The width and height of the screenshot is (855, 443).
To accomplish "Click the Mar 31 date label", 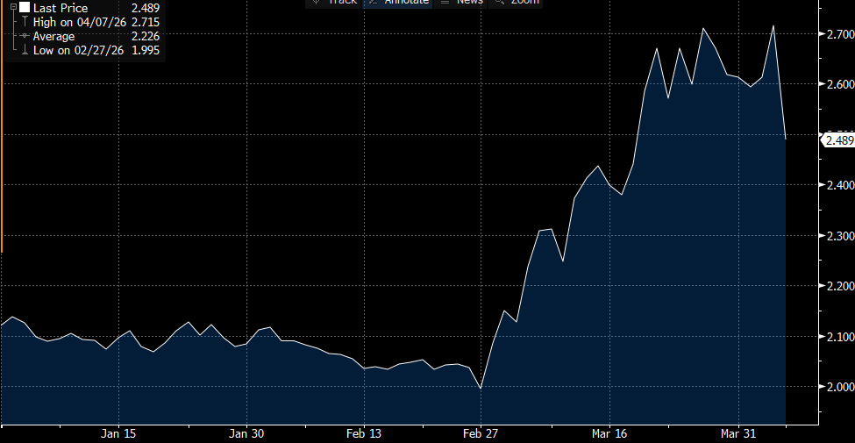I will [x=738, y=434].
